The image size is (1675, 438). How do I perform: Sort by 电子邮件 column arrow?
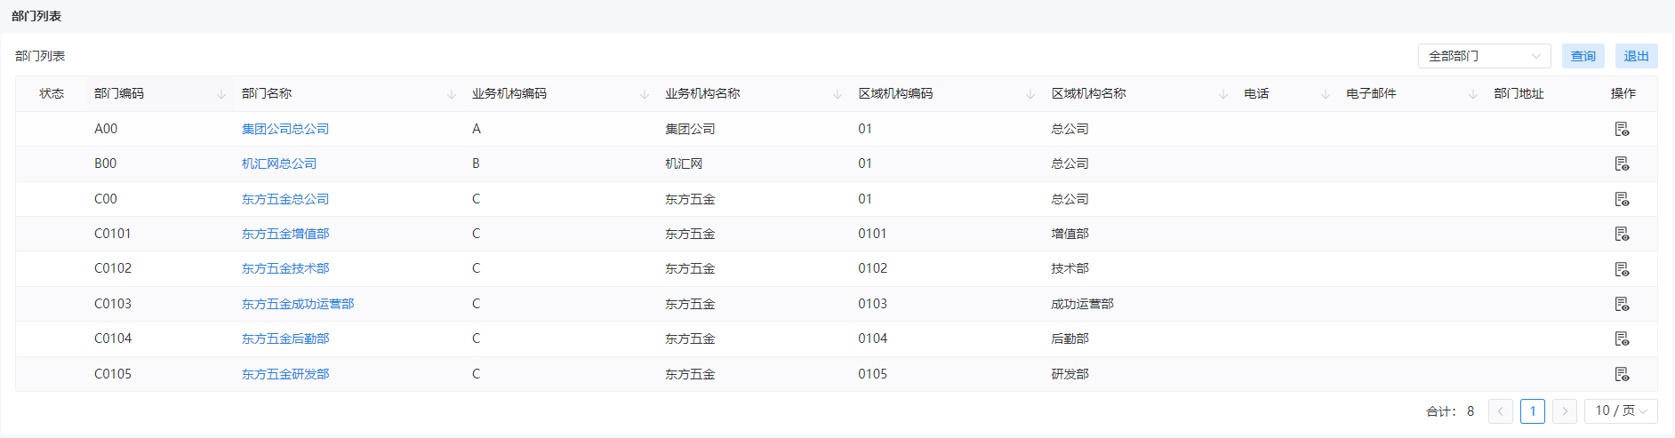pos(1473,94)
